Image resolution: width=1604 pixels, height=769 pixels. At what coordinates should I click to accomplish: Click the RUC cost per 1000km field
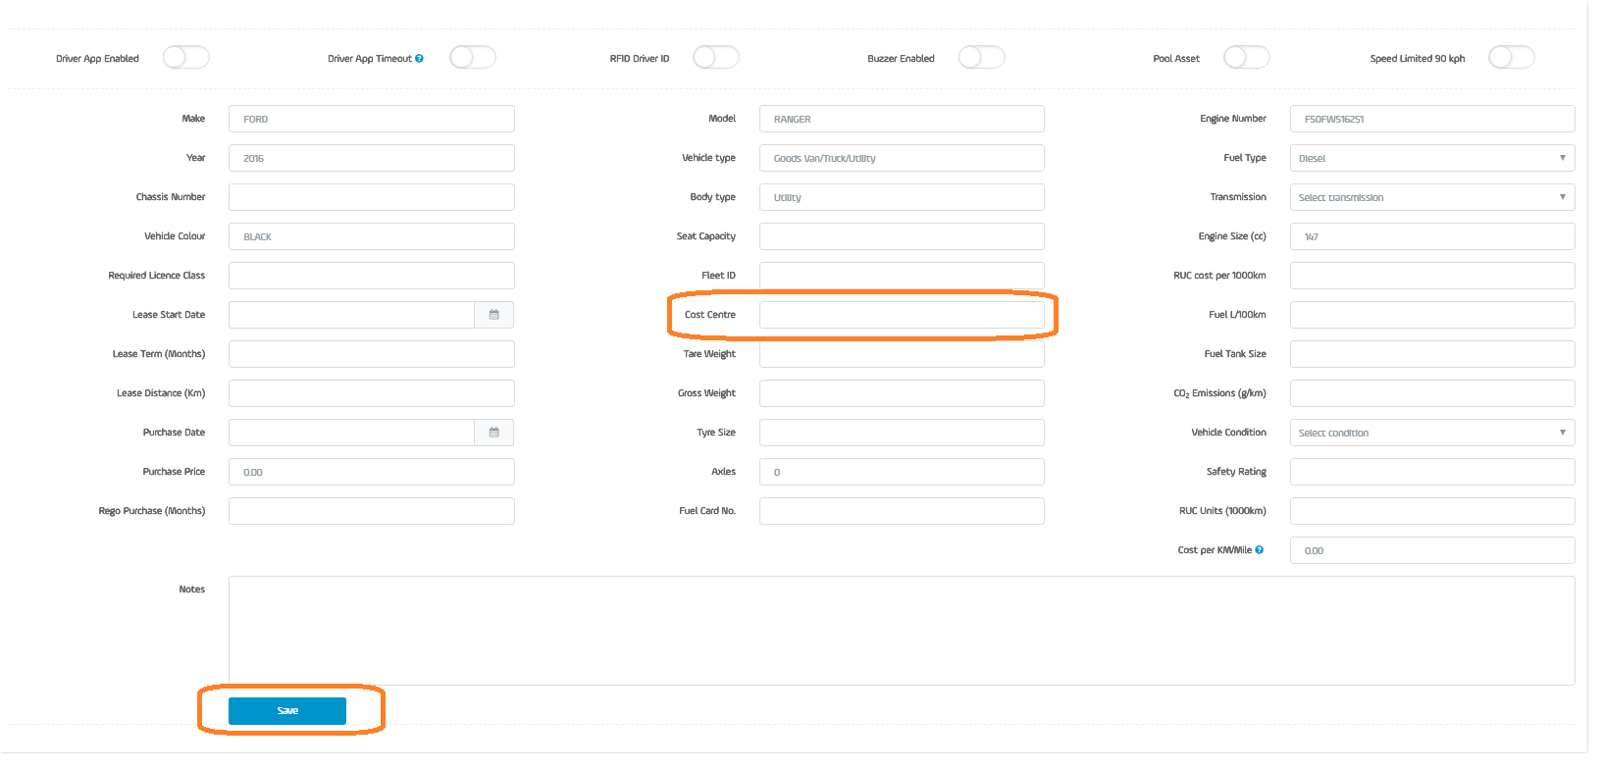point(1432,276)
